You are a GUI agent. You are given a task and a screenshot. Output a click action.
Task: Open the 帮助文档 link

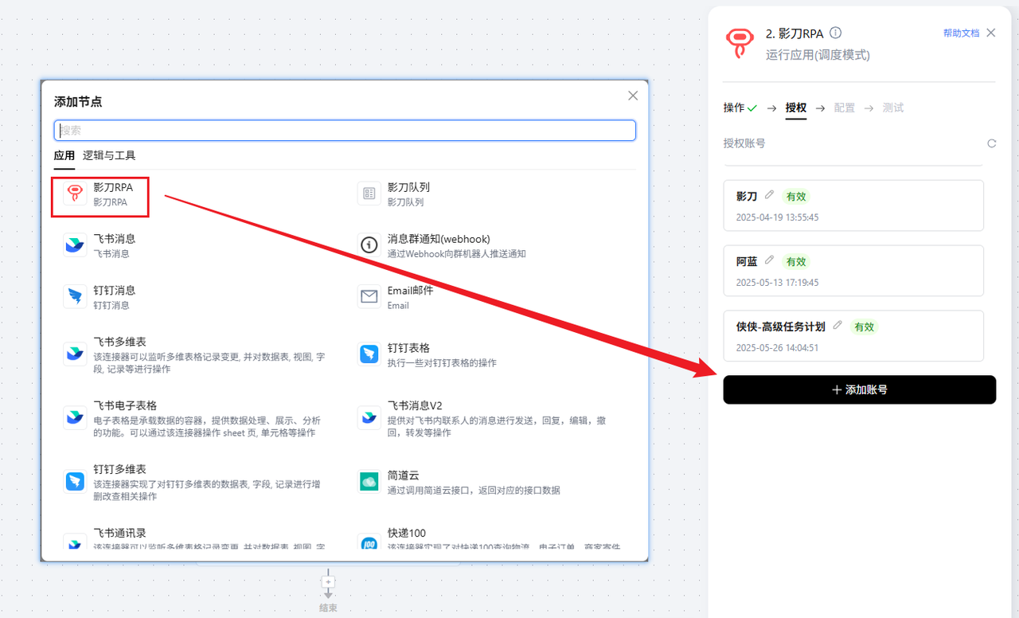pos(961,33)
